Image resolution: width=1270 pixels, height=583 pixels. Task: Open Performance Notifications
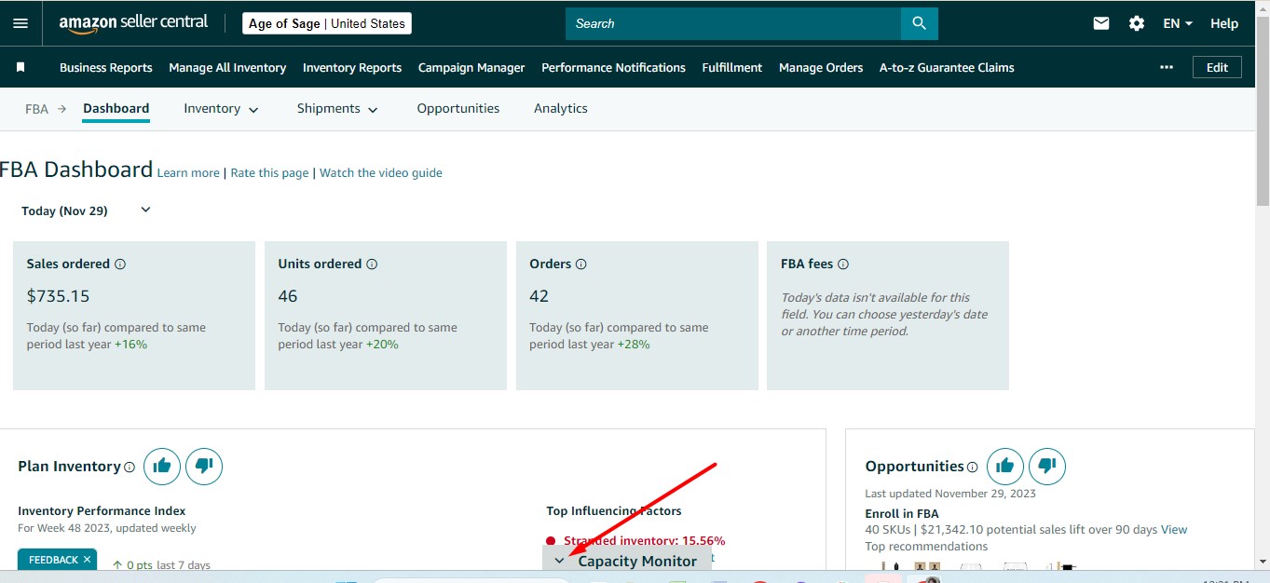[x=613, y=67]
